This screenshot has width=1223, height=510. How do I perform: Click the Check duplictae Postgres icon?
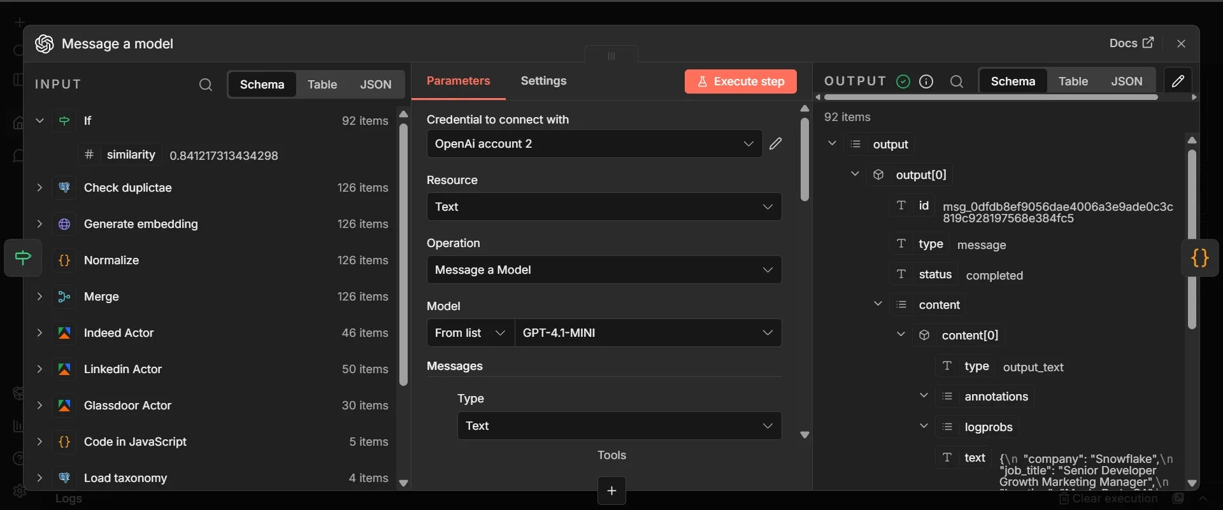click(64, 188)
